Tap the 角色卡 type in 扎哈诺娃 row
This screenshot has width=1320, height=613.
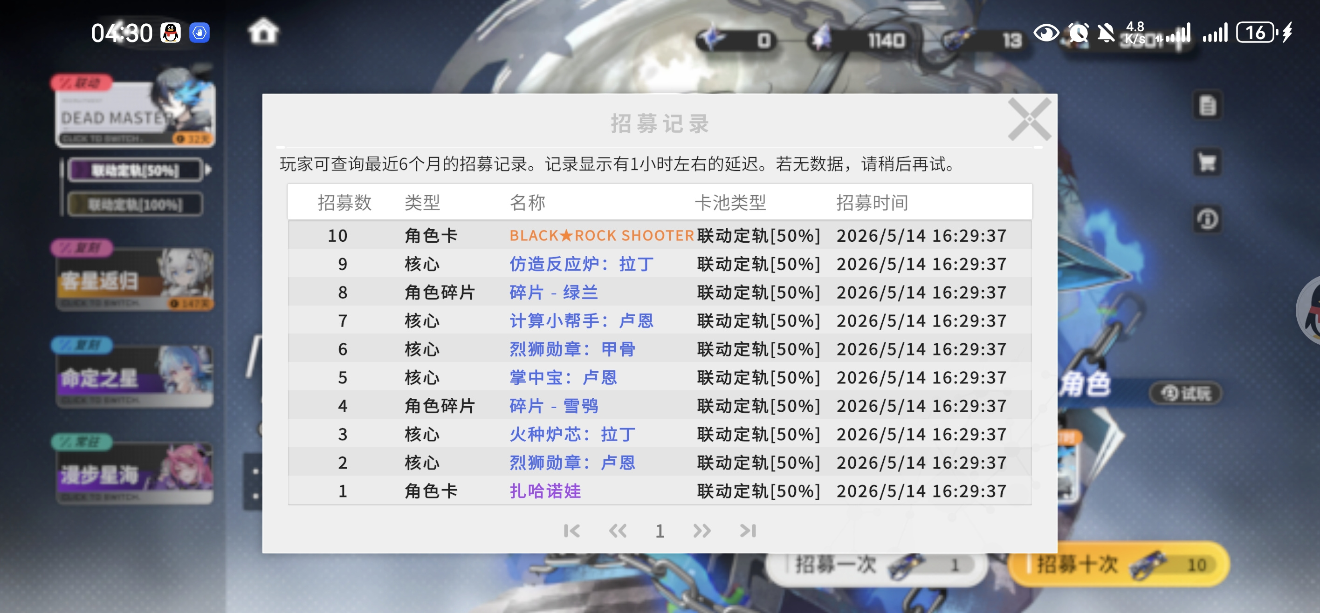[431, 491]
